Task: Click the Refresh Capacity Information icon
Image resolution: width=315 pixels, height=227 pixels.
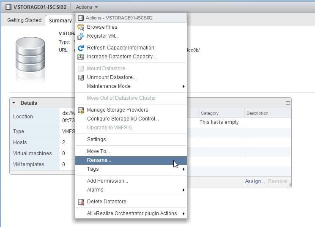Action: tap(81, 48)
